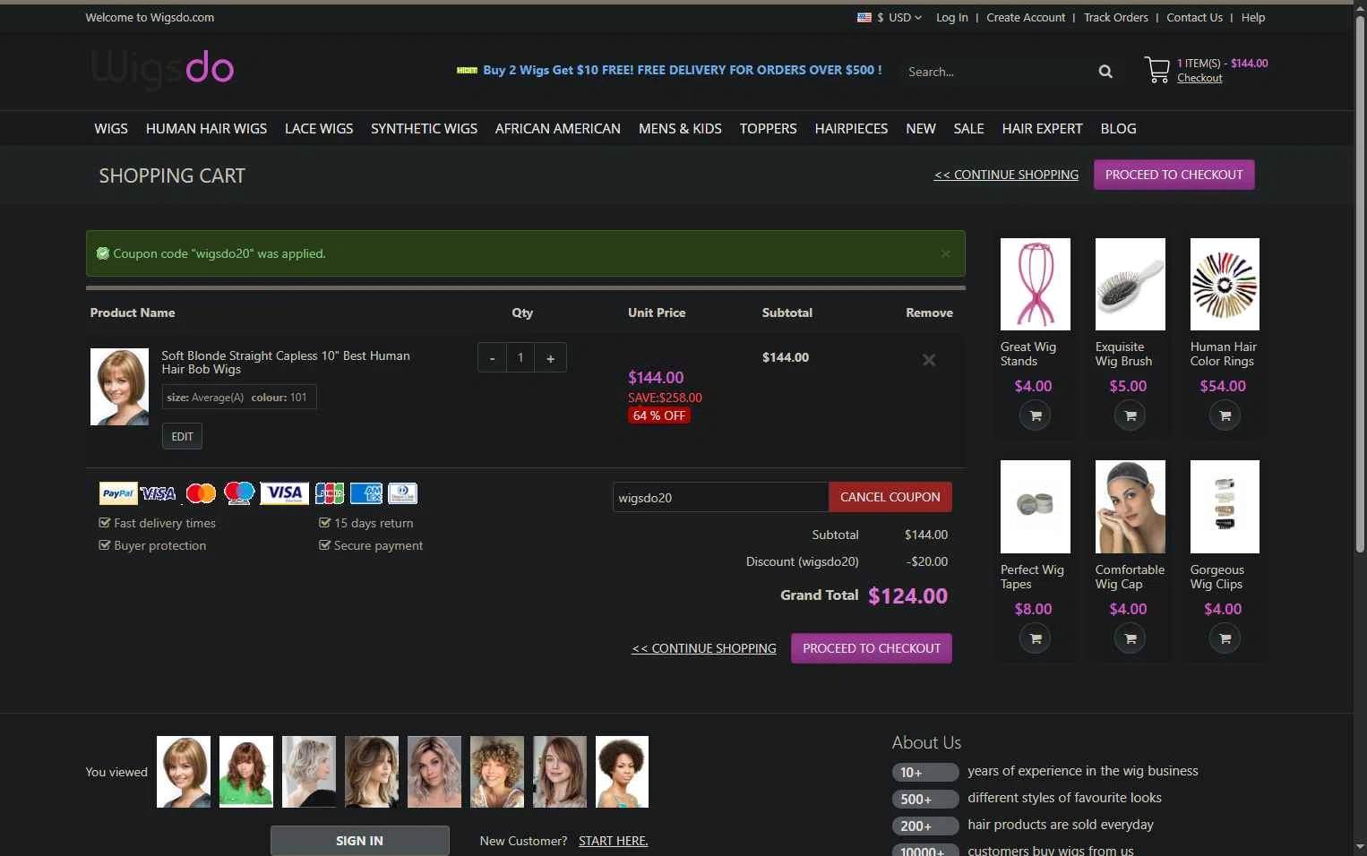1367x856 pixels.
Task: Open the BLOG menu item
Action: pos(1118,129)
